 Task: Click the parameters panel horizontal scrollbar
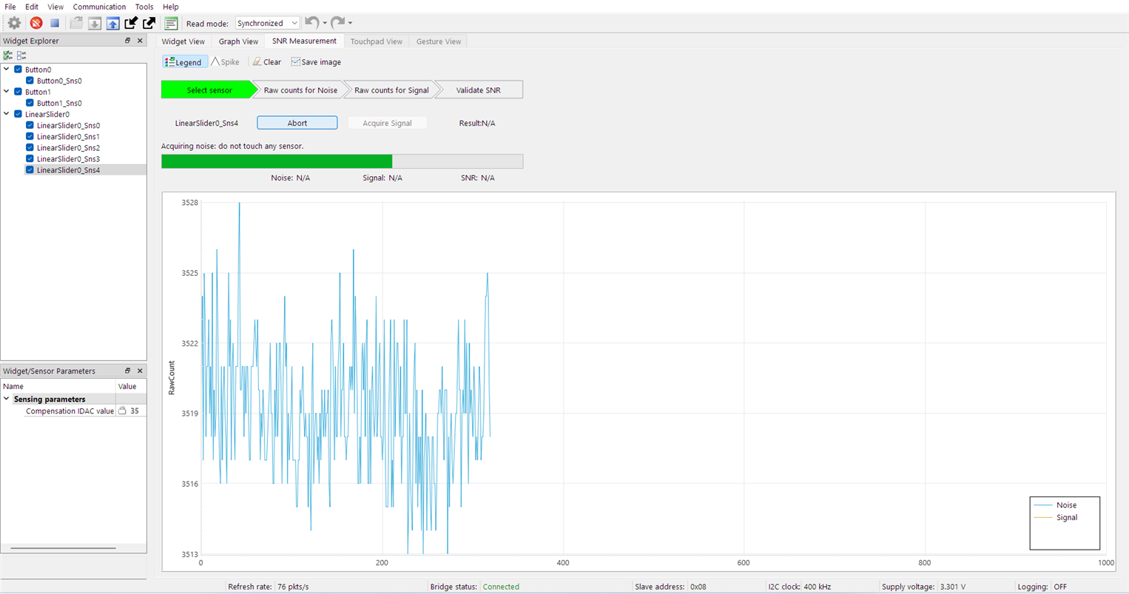(63, 548)
